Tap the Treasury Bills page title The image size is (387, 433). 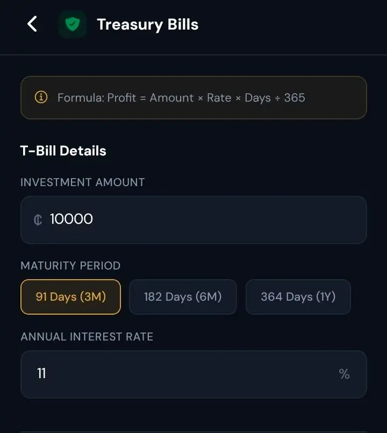point(148,25)
